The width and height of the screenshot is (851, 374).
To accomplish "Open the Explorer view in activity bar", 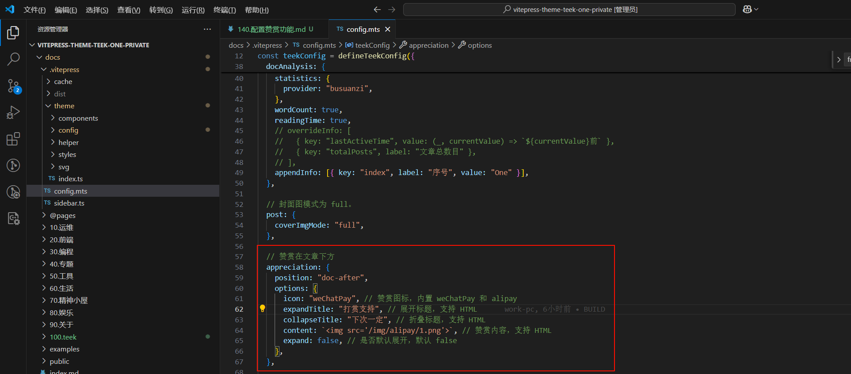I will [13, 33].
